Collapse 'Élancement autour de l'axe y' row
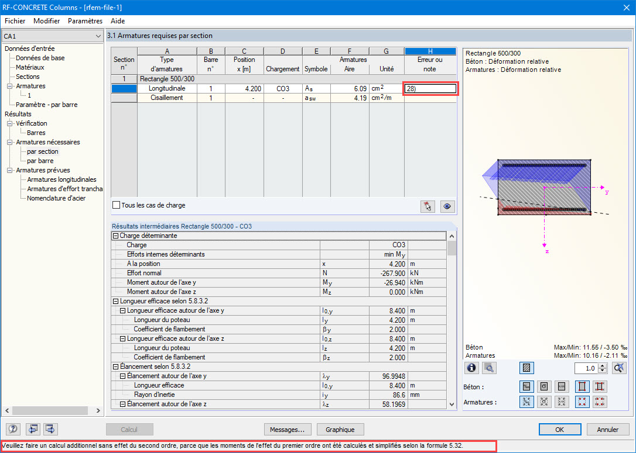636x453 pixels. (123, 376)
